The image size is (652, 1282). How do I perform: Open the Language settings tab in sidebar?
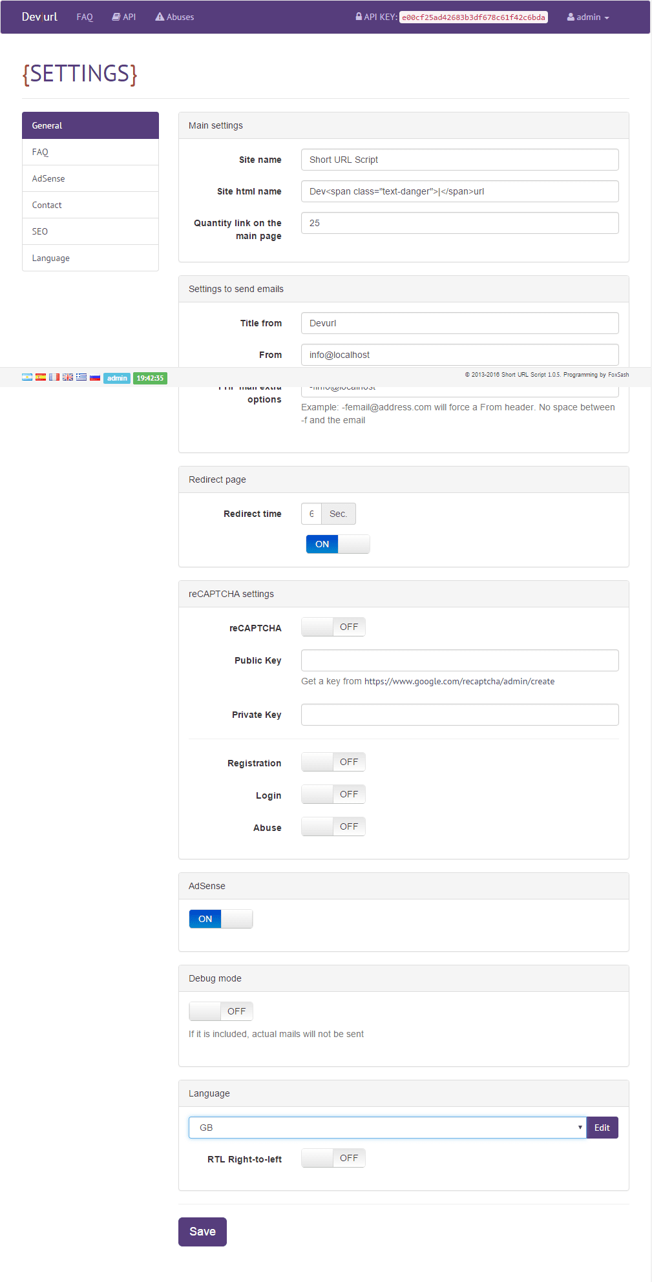[90, 258]
